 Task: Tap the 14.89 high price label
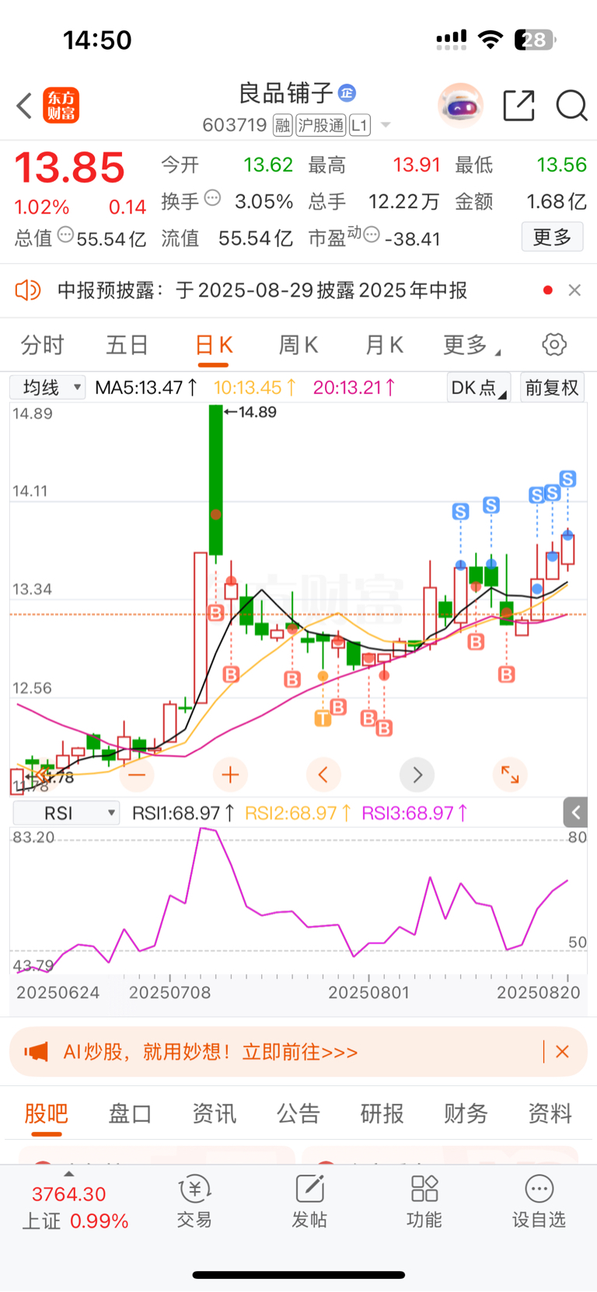tap(251, 412)
